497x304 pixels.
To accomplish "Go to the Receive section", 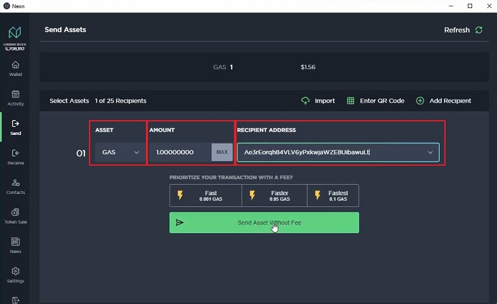I will pyautogui.click(x=16, y=157).
